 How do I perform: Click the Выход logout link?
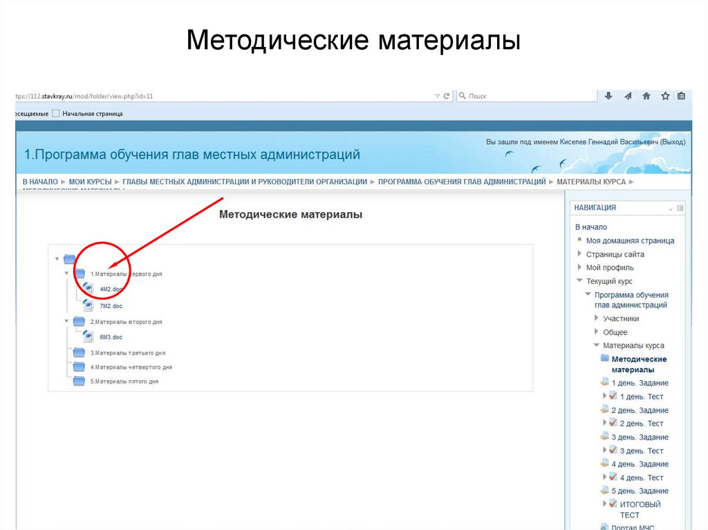coord(672,141)
